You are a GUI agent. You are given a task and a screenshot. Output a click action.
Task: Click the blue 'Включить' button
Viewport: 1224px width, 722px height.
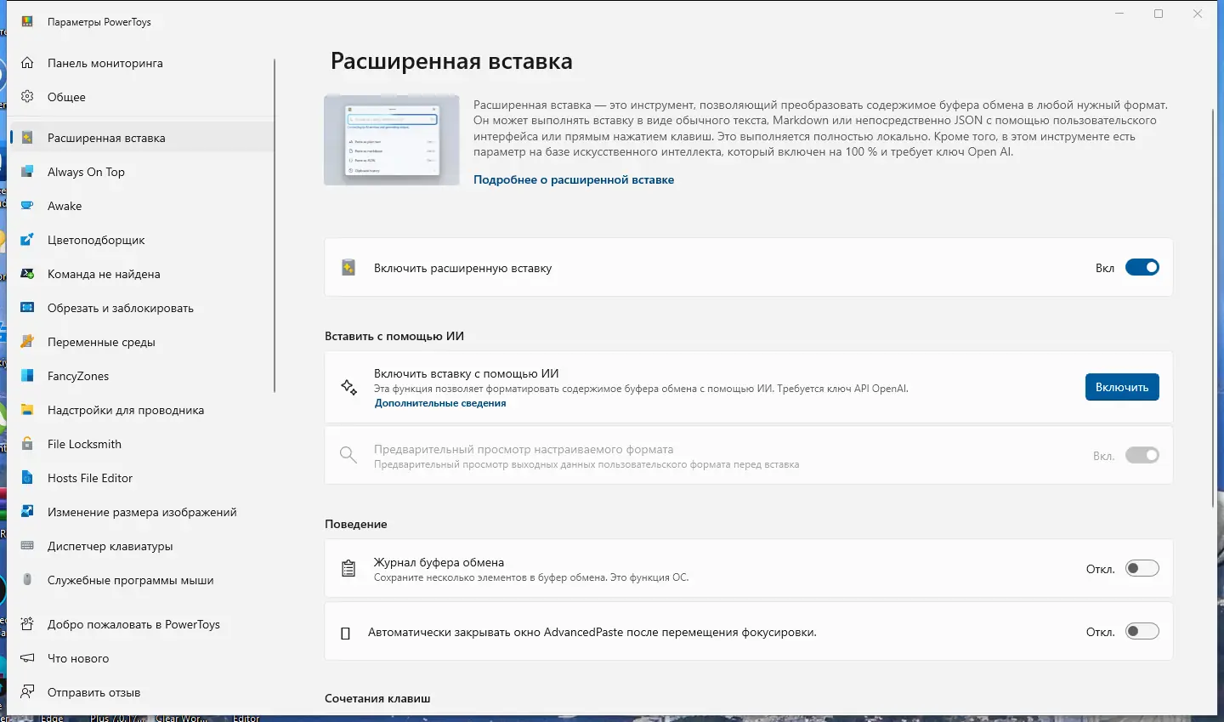click(1122, 388)
